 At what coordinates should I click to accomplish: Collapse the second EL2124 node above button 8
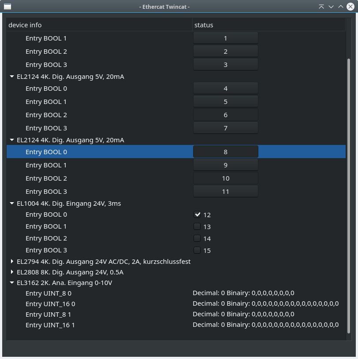click(12, 140)
